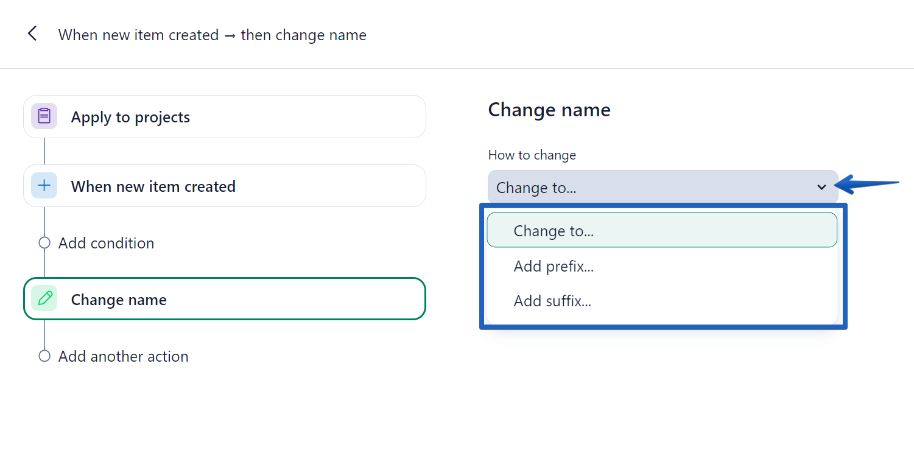Click the How to change combo box field
This screenshot has width=914, height=453.
(652, 188)
